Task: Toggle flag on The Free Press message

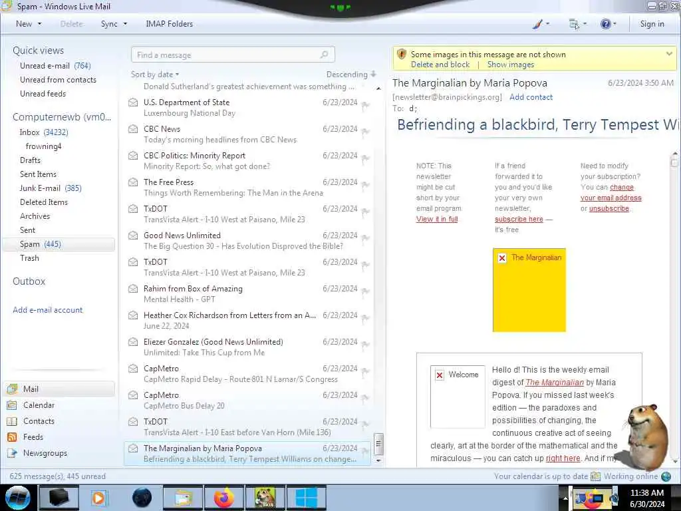Action: coord(365,185)
